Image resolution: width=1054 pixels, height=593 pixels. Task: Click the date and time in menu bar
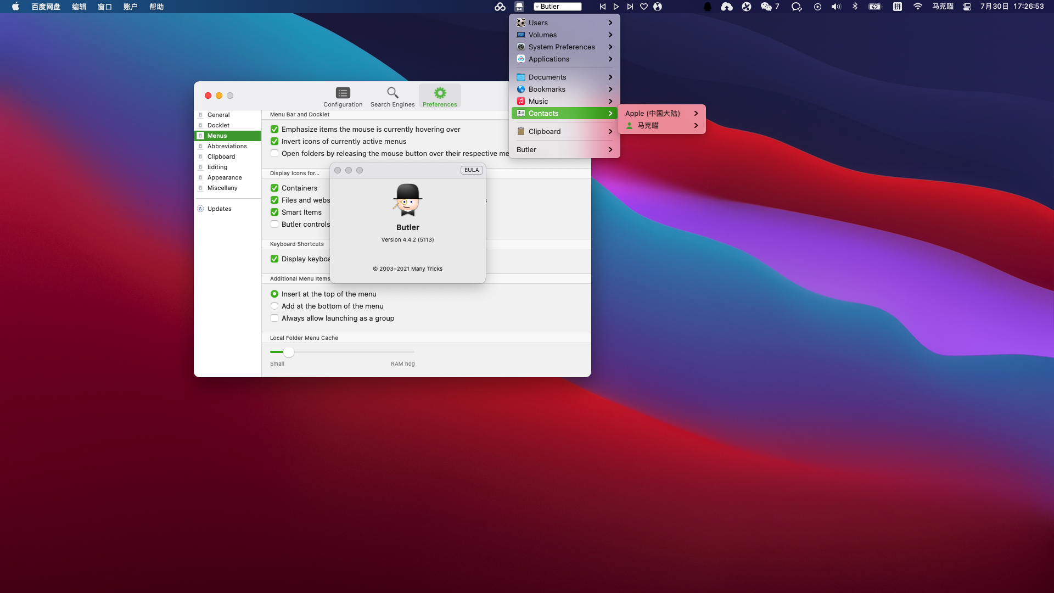coord(1012,7)
